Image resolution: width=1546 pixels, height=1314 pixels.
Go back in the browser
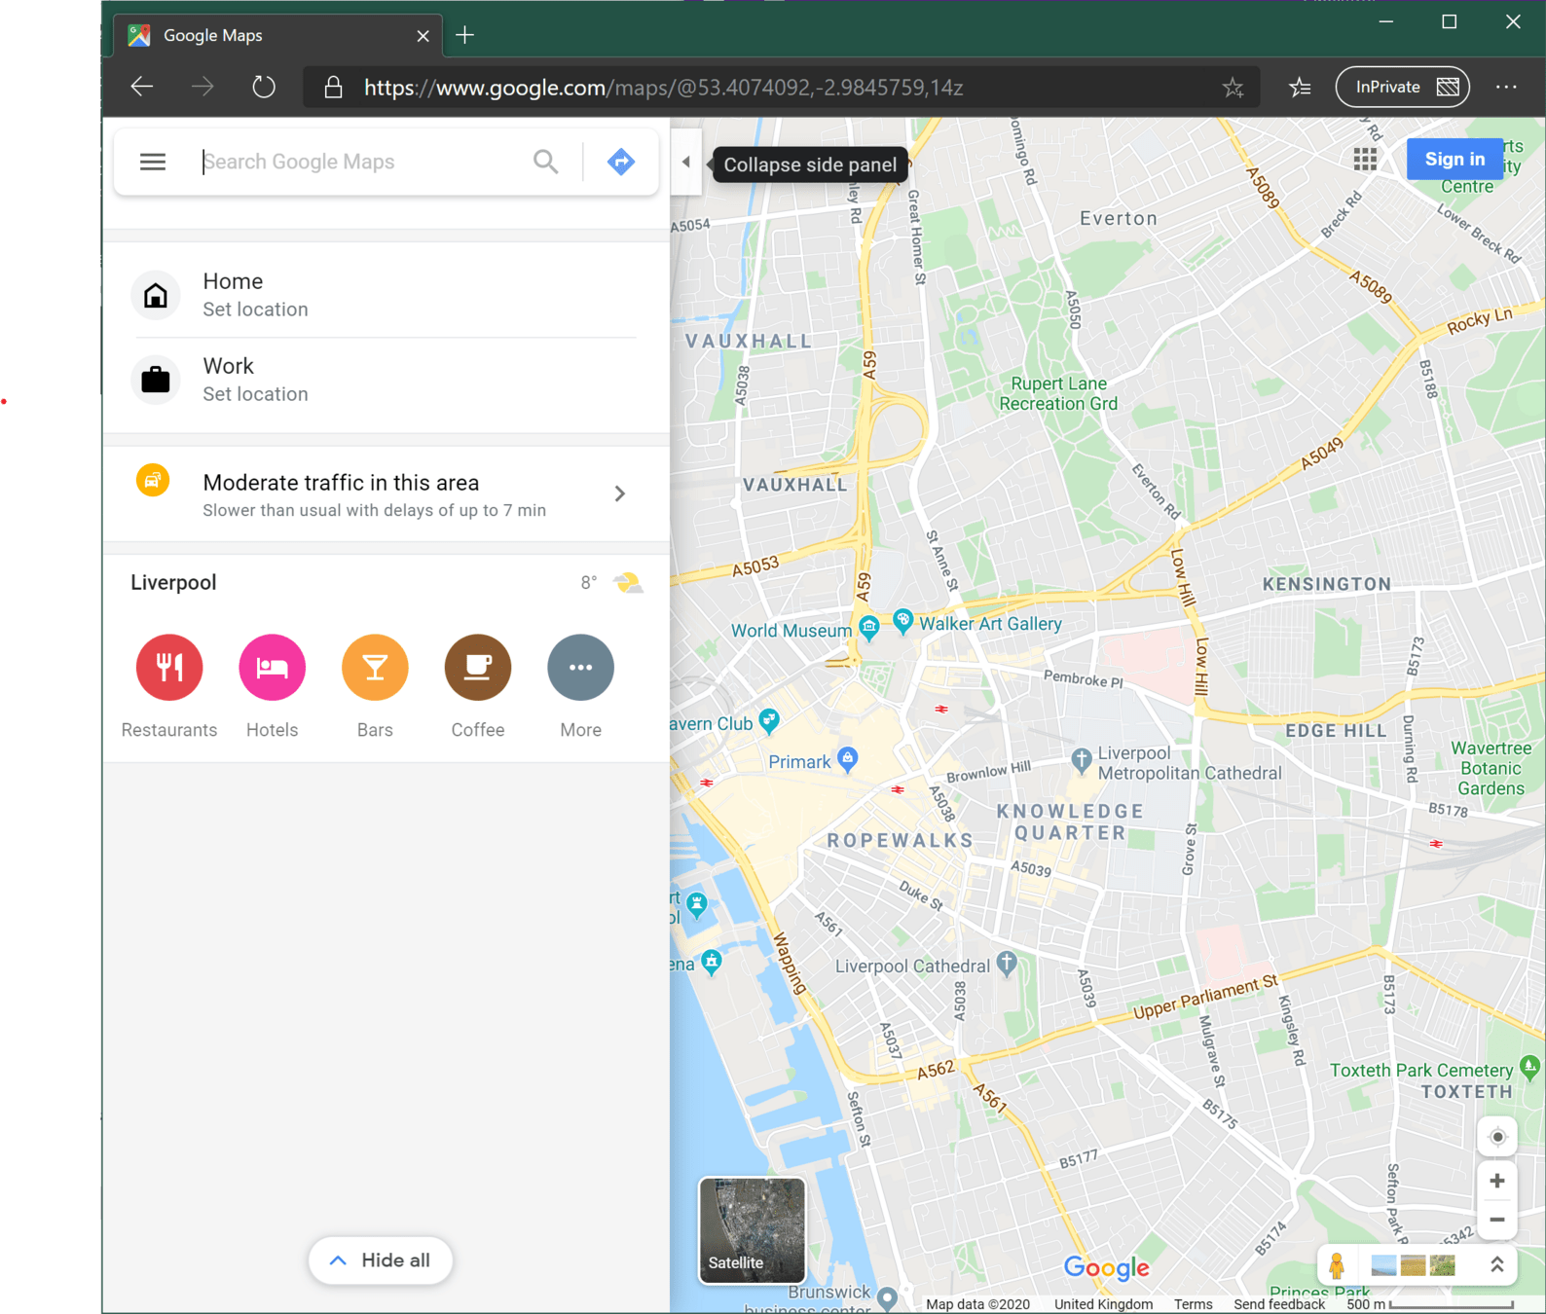click(142, 87)
